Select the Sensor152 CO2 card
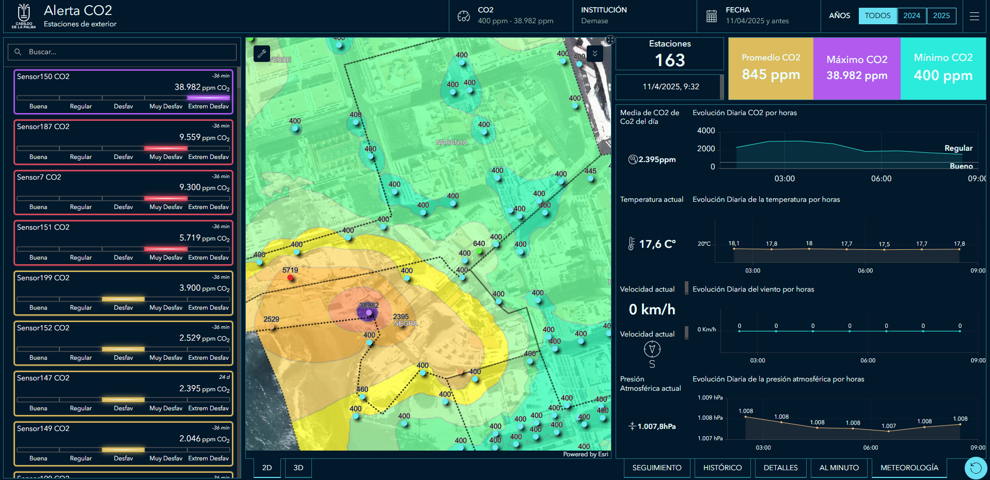 123,343
